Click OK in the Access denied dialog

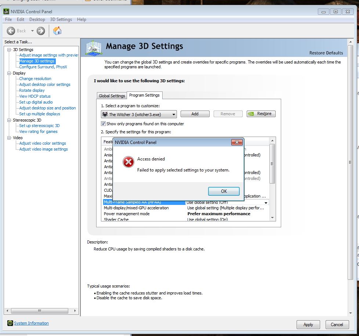[224, 191]
